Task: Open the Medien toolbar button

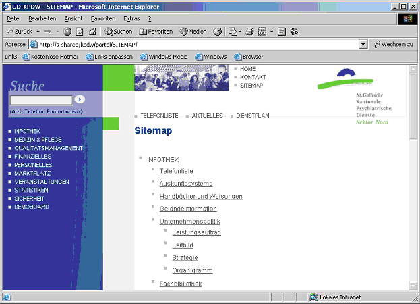Action: tap(193, 32)
